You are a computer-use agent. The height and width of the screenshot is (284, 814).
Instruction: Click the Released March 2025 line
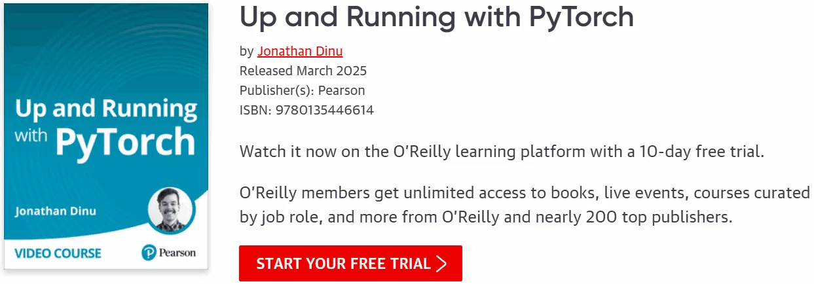[303, 71]
